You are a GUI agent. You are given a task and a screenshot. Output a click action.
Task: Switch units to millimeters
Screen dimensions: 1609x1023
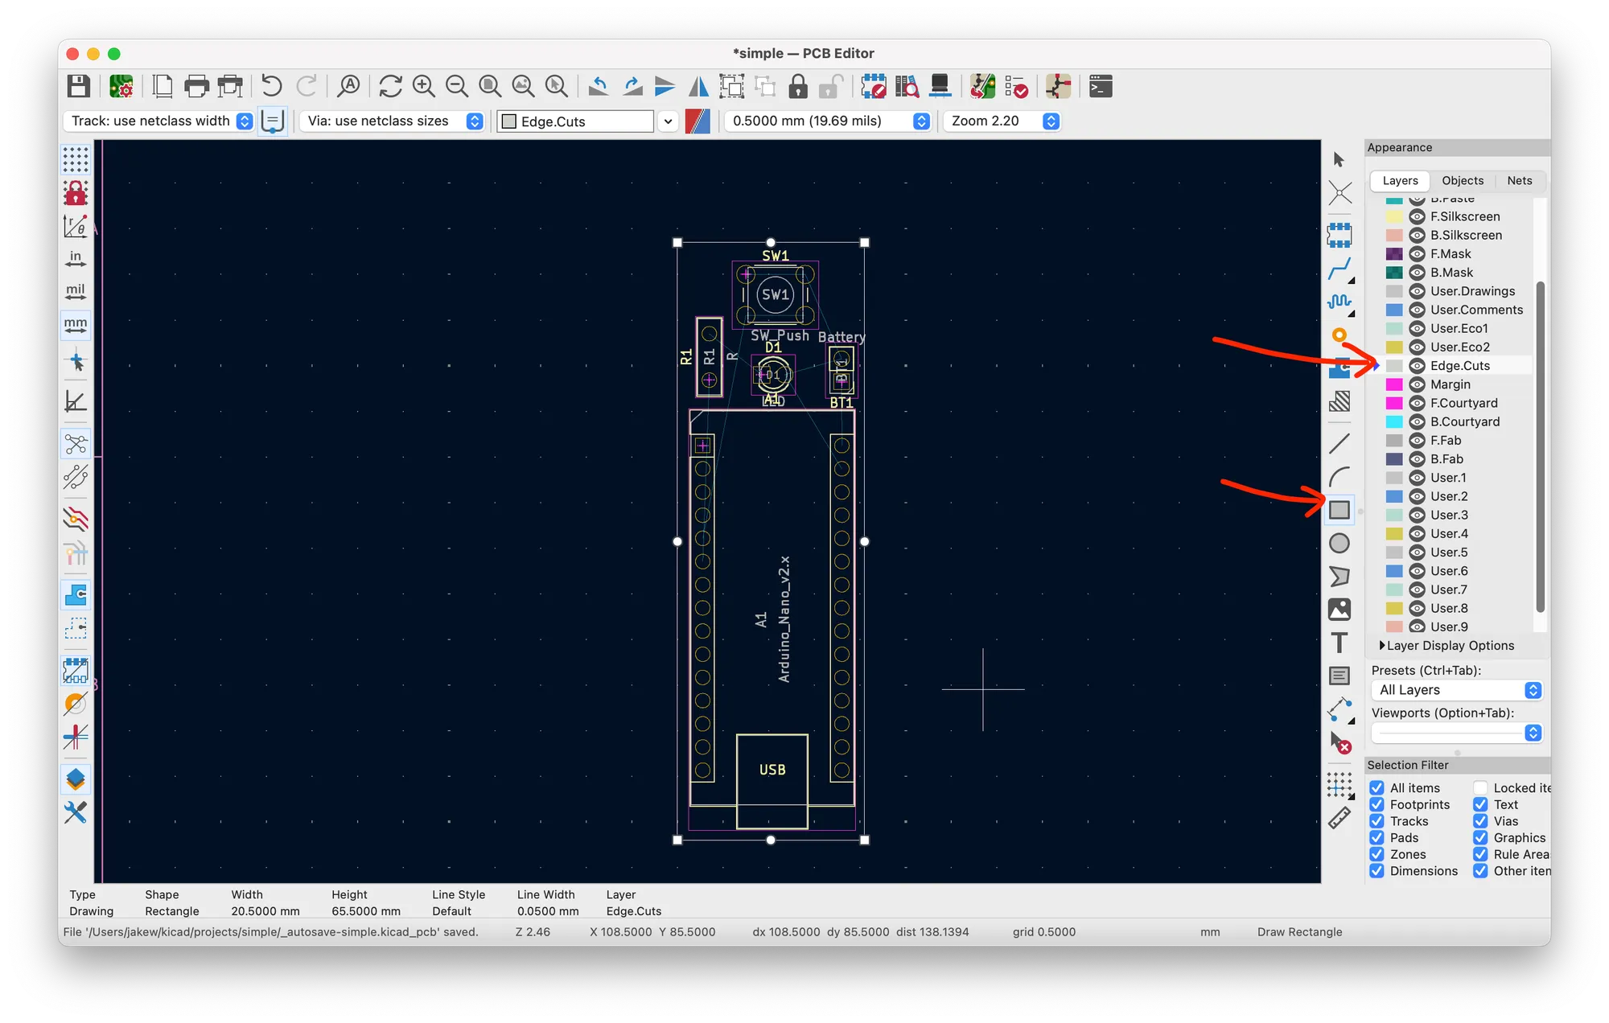coord(76,324)
